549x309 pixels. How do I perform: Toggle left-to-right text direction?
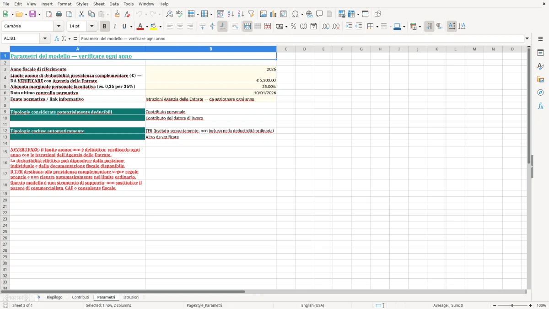coord(429,27)
